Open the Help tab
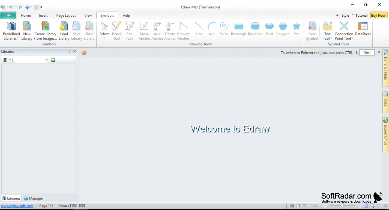The image size is (389, 210). (x=126, y=15)
